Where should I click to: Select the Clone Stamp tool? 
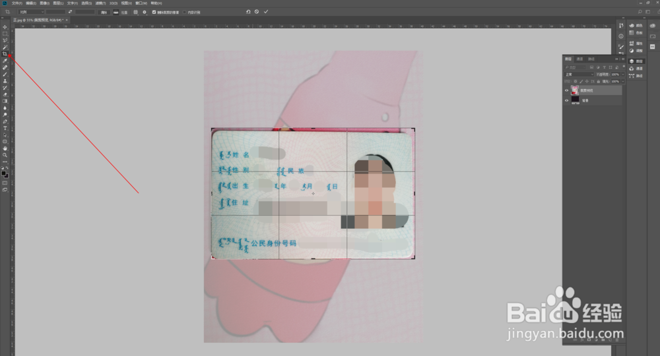tap(5, 80)
